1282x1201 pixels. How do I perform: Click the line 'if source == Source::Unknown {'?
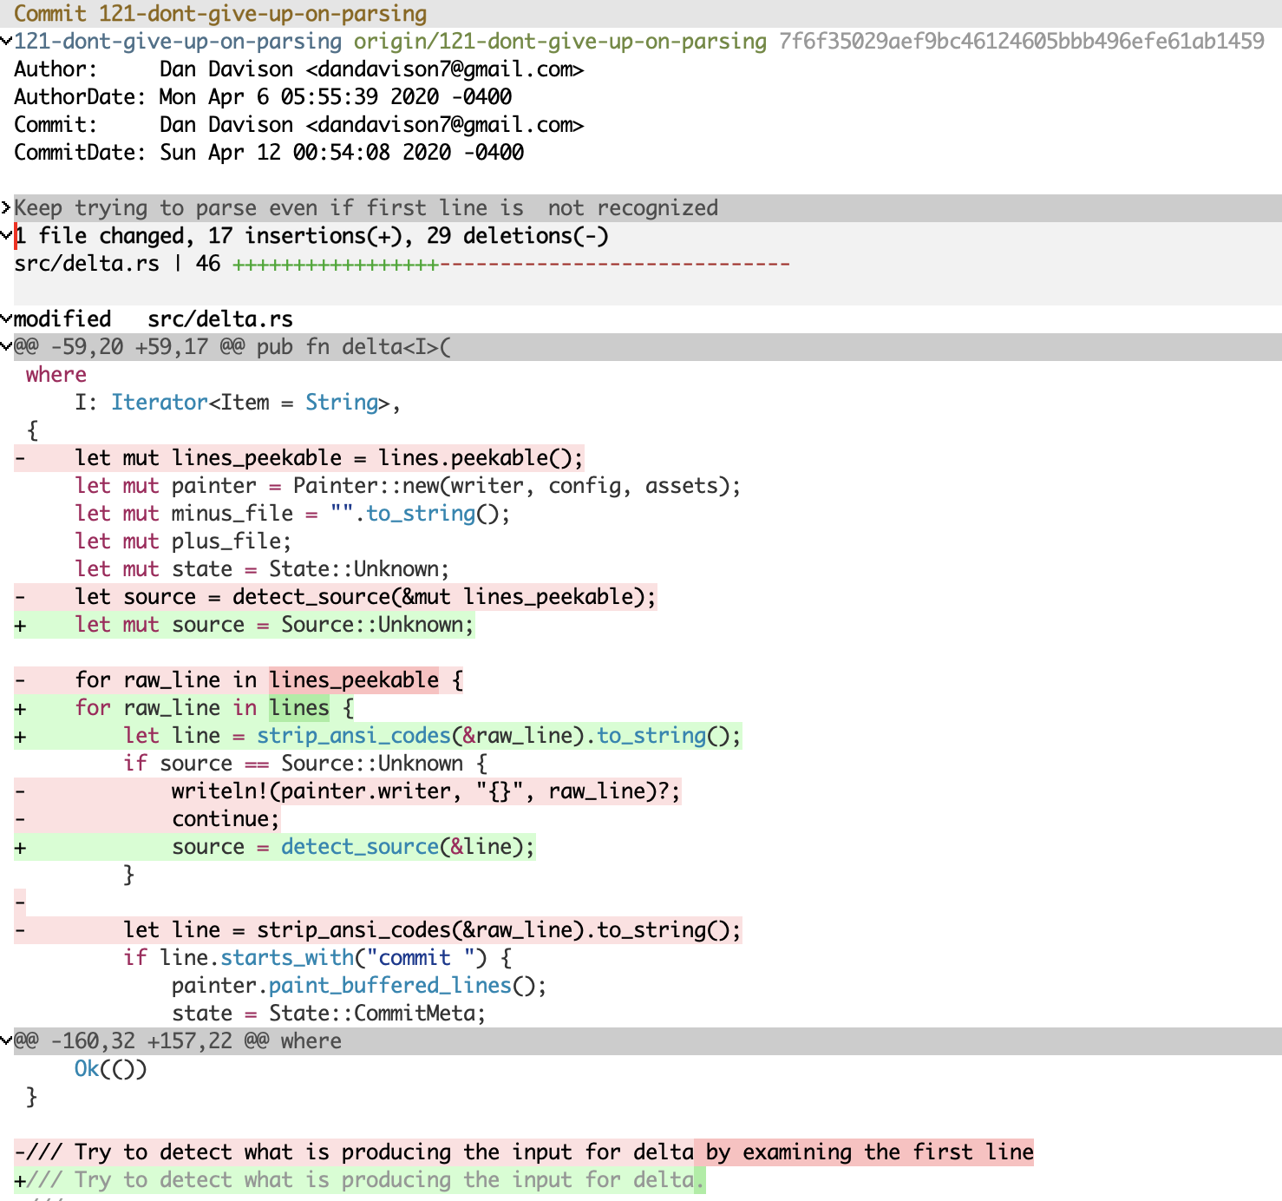coord(305,763)
